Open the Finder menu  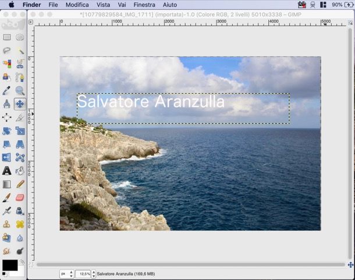click(31, 5)
